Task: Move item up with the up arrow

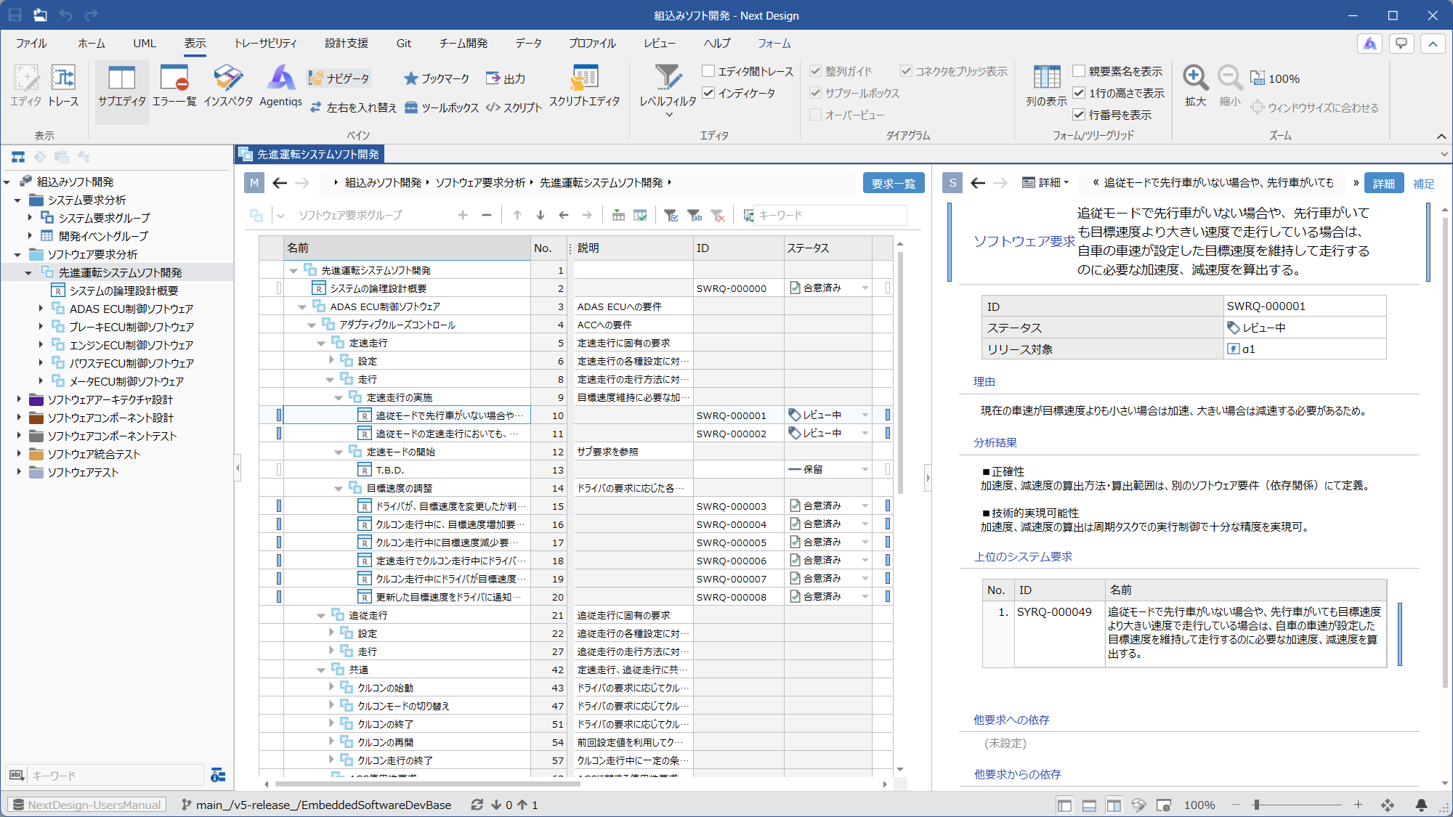Action: [x=517, y=215]
